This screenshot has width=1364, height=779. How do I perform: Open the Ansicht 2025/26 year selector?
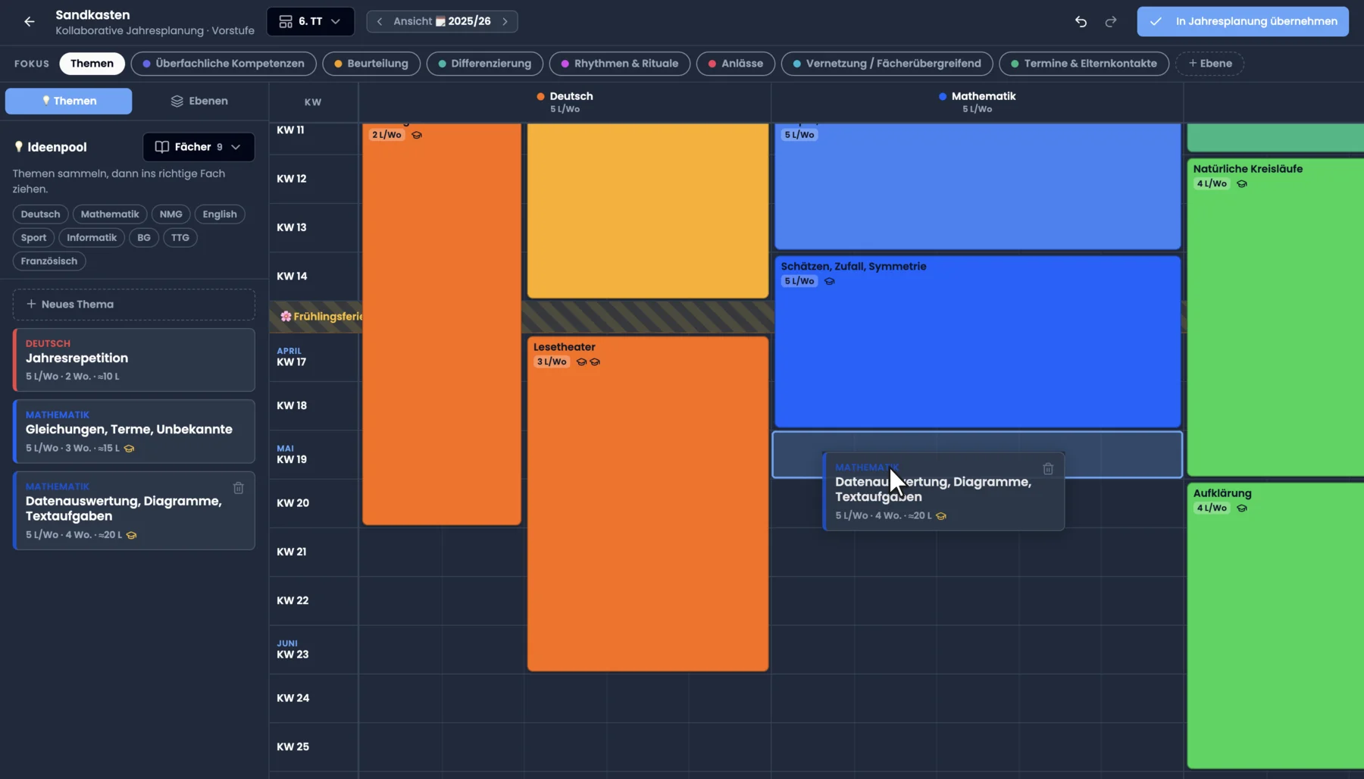442,21
